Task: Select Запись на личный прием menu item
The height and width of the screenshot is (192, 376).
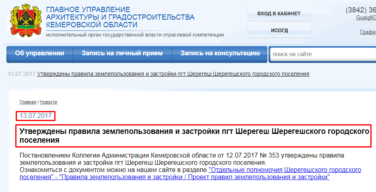Action: 122,53
